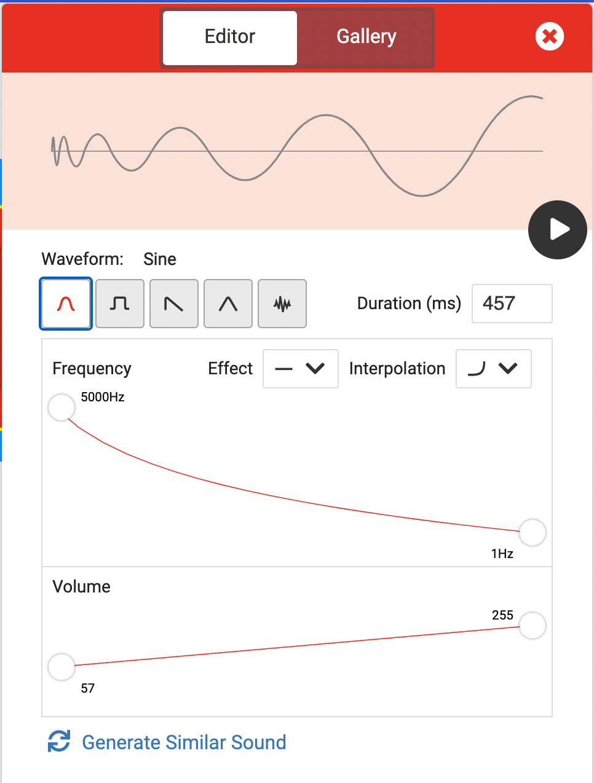This screenshot has width=594, height=783.
Task: Click the 1Hz end frequency handle
Action: coord(533,532)
